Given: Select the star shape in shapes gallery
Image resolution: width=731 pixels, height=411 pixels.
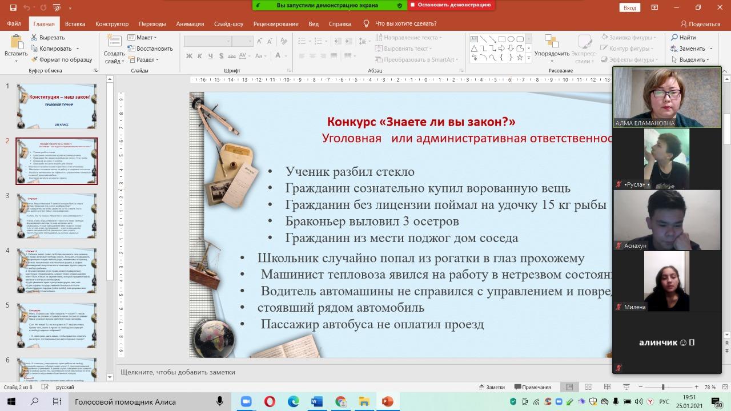Looking at the screenshot, I should click(x=520, y=58).
